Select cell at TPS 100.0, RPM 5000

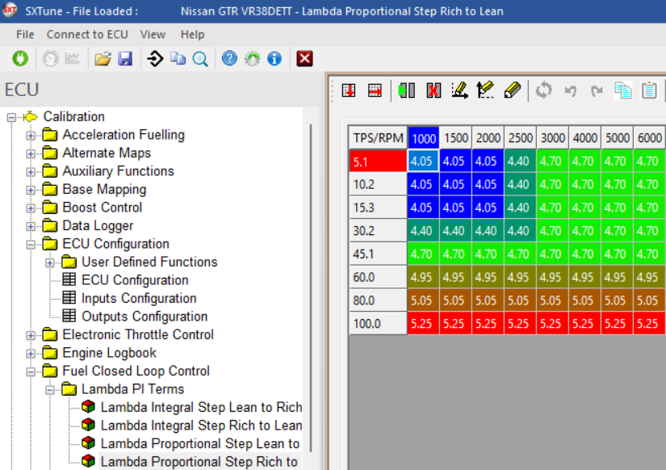coord(617,323)
